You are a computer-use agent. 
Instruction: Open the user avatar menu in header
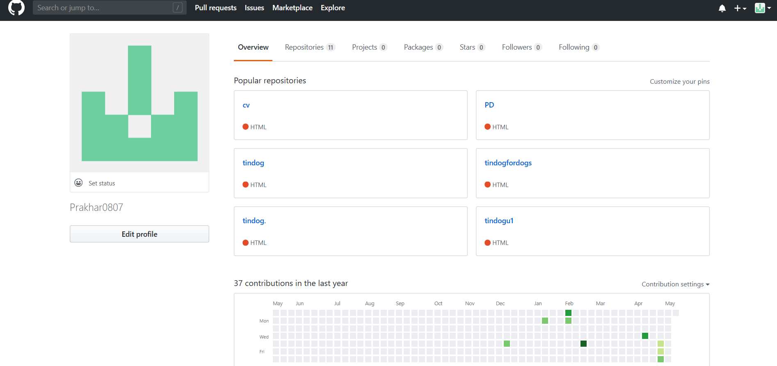coord(763,8)
